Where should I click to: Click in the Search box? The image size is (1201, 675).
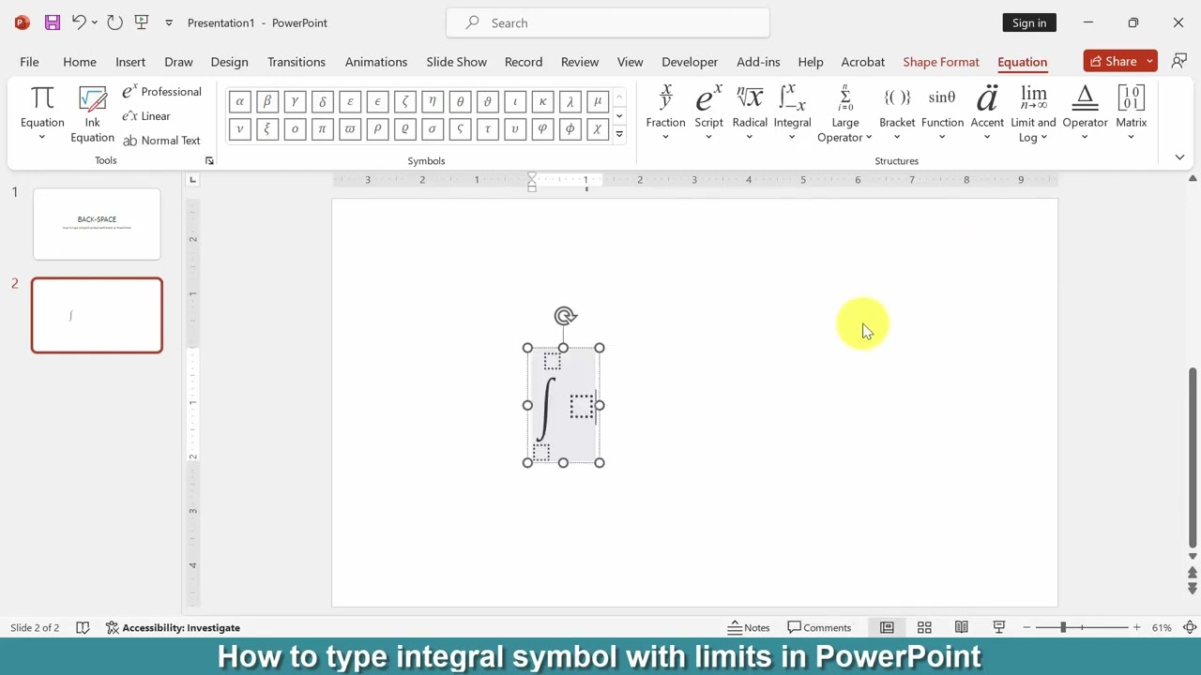pos(608,22)
